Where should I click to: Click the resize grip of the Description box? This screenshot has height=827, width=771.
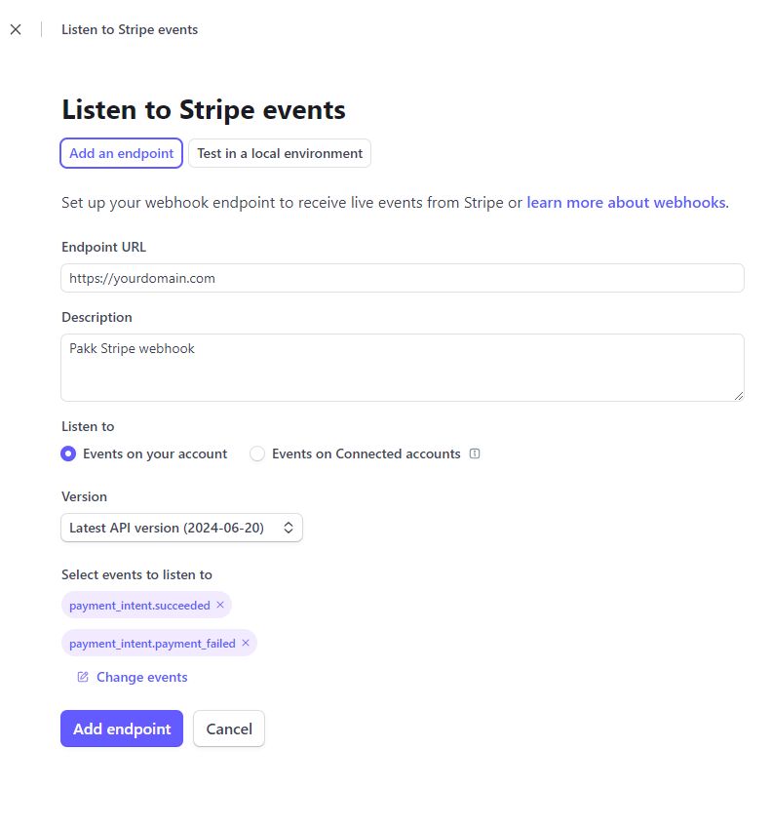point(739,395)
